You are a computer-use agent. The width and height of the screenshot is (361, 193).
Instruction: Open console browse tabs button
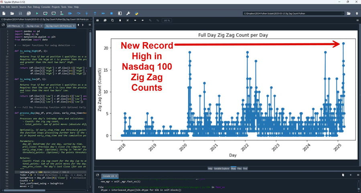click(97, 175)
